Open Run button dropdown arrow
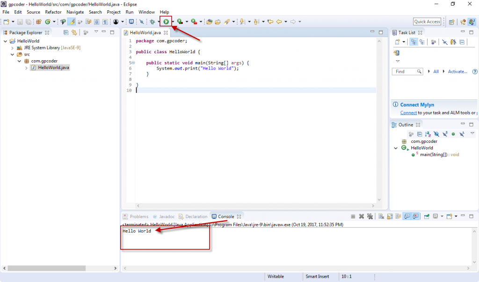The height and width of the screenshot is (282, 479). coord(173,21)
